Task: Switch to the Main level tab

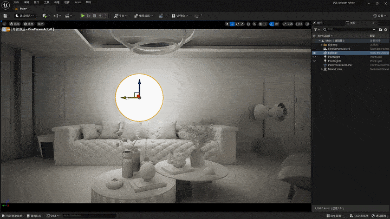Action: tap(22, 9)
